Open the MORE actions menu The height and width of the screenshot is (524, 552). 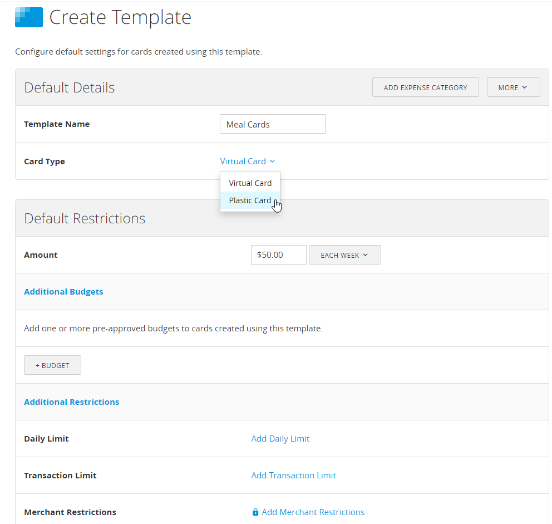(x=512, y=87)
